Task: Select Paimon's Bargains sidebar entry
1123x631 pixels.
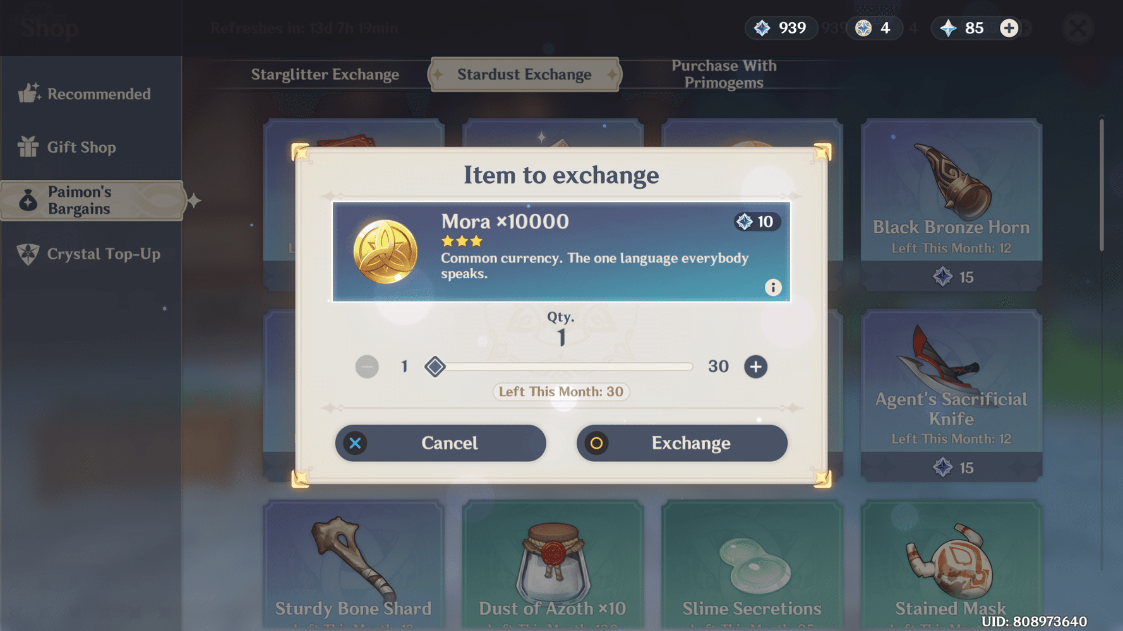Action: (x=92, y=201)
